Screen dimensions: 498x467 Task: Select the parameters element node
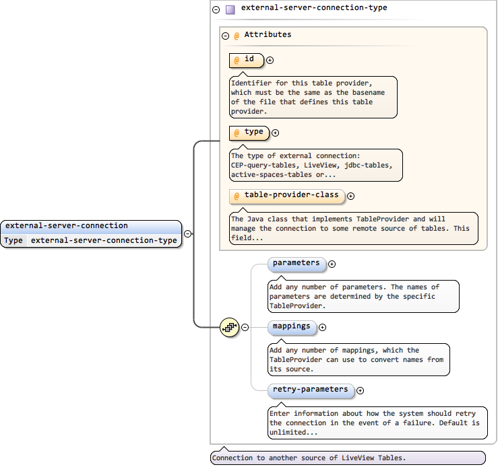(297, 263)
